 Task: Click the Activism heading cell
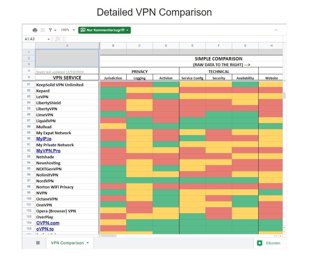click(166, 78)
